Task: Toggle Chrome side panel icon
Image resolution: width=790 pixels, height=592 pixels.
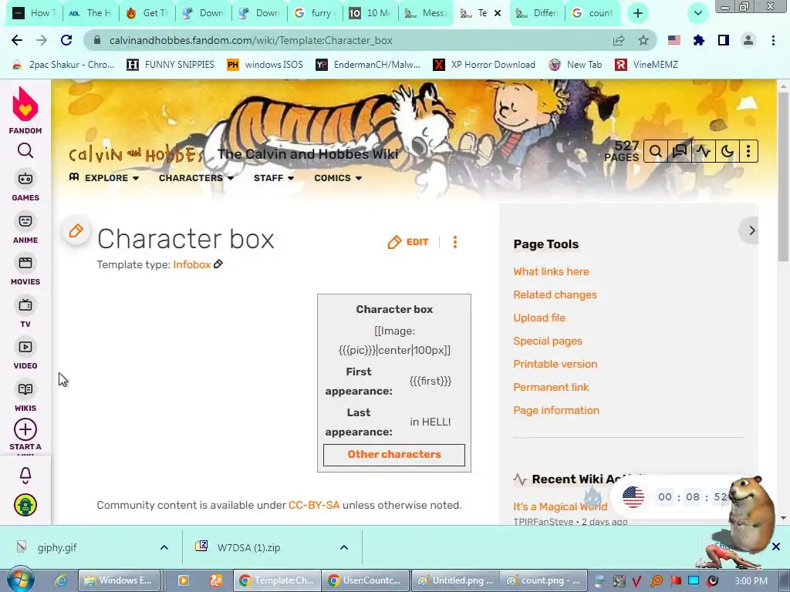Action: (x=724, y=40)
